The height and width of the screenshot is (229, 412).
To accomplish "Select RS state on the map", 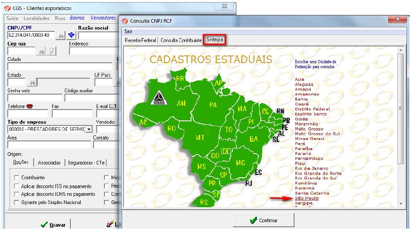I will coord(204,202).
